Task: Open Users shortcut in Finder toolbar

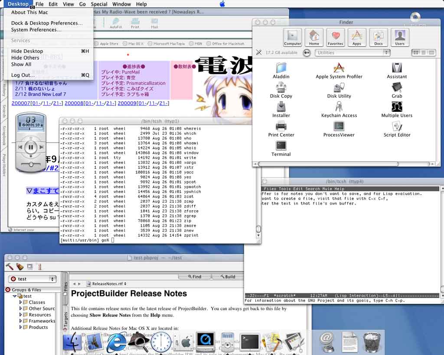Action: (399, 37)
